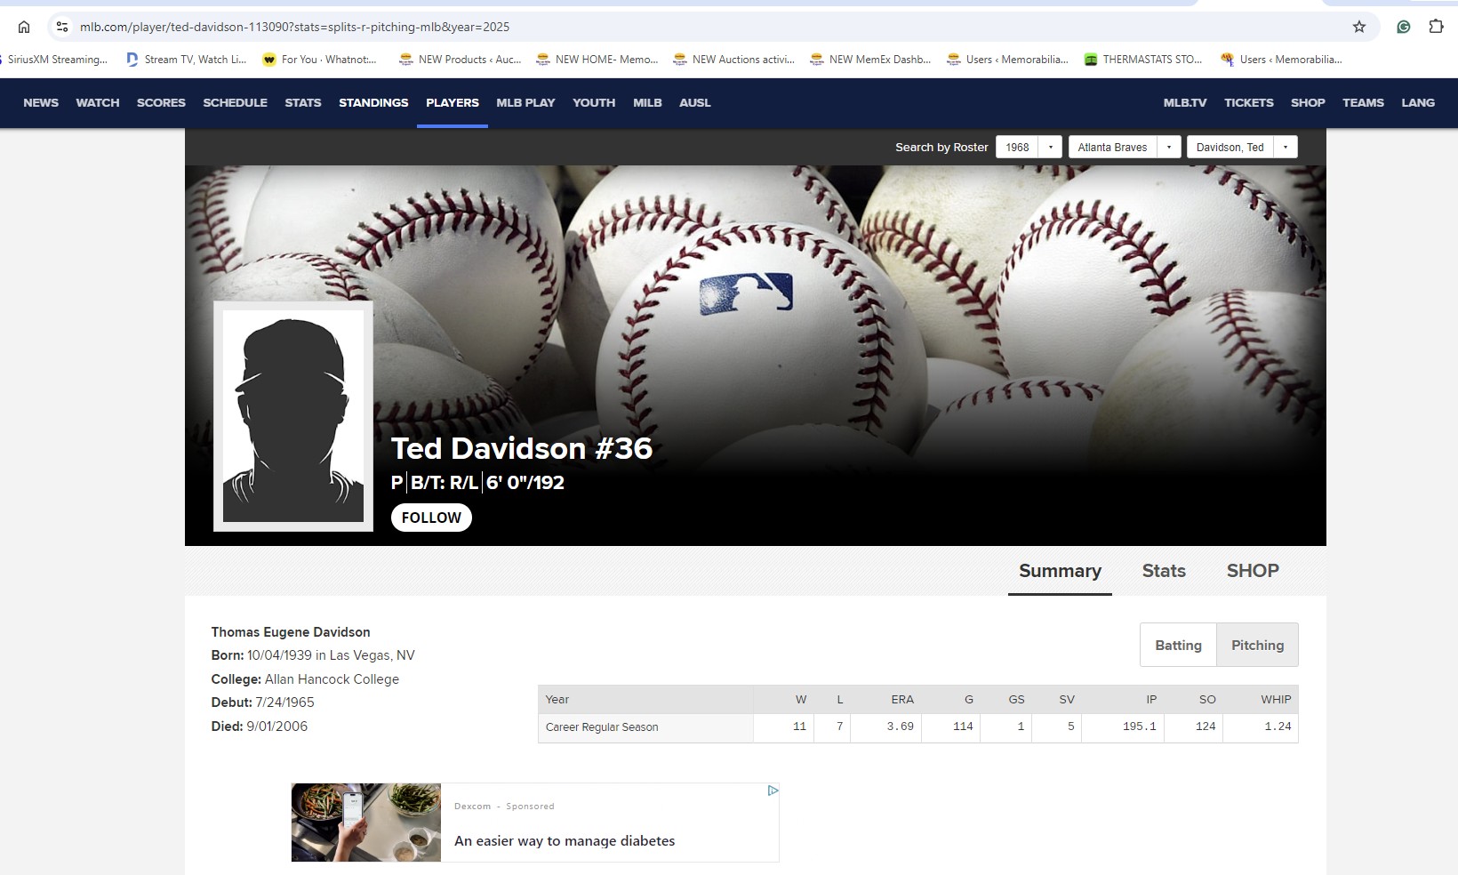1458x875 pixels.
Task: Bookmark this page with the star icon
Action: 1358,27
